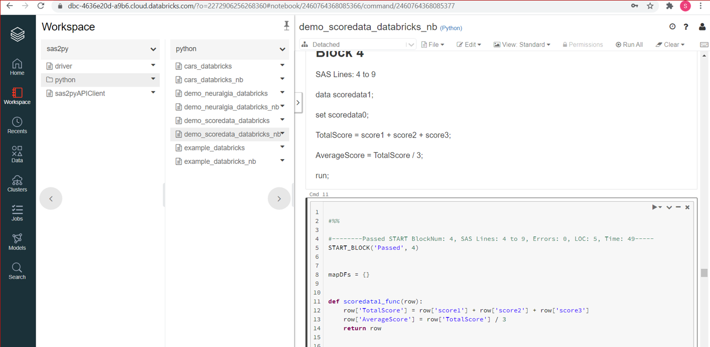Open the Edit menu

tap(468, 45)
